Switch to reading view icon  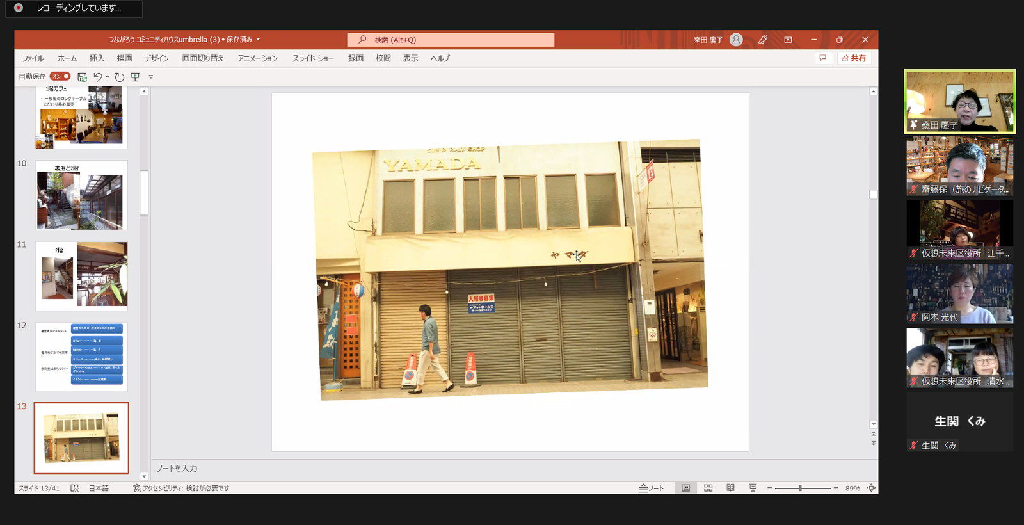click(730, 488)
